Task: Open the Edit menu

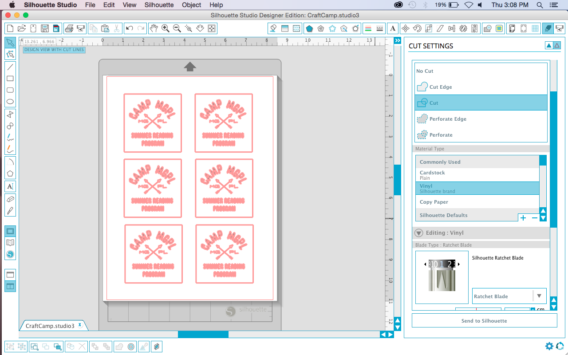Action: click(x=109, y=5)
